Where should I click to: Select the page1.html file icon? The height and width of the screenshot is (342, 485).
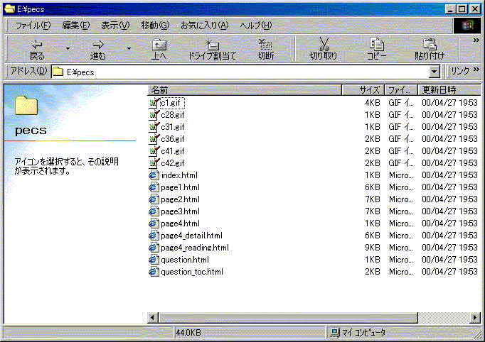click(154, 187)
